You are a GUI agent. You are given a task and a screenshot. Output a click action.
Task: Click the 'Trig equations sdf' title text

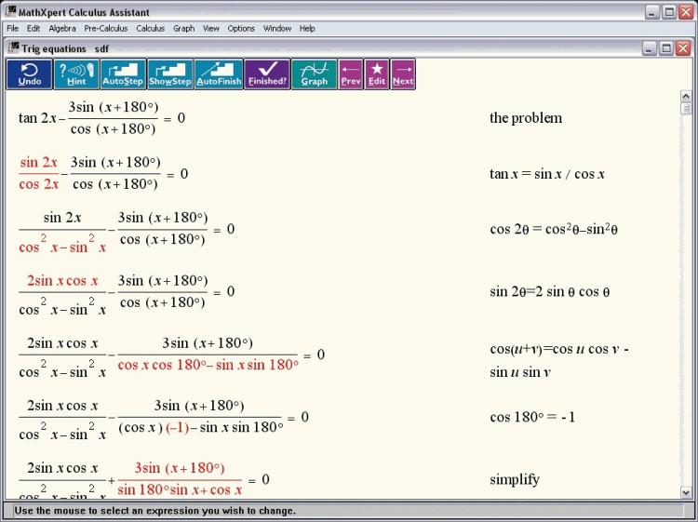click(65, 49)
